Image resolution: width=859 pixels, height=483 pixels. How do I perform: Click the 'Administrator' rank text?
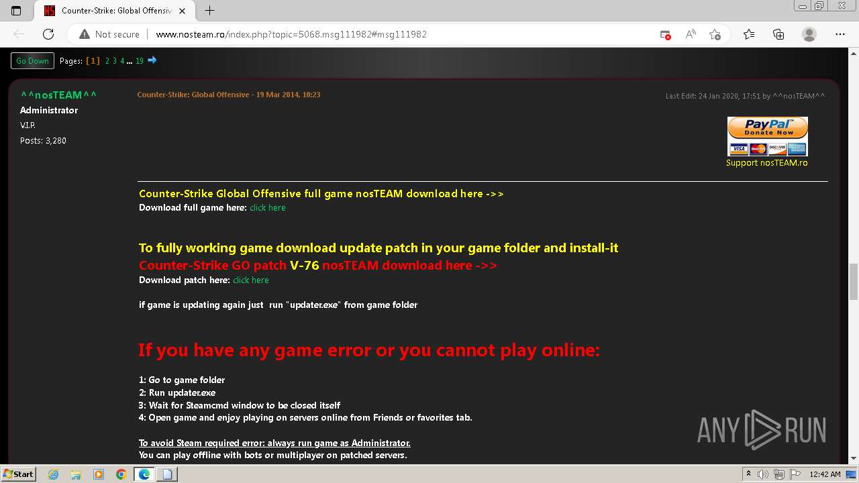(49, 110)
